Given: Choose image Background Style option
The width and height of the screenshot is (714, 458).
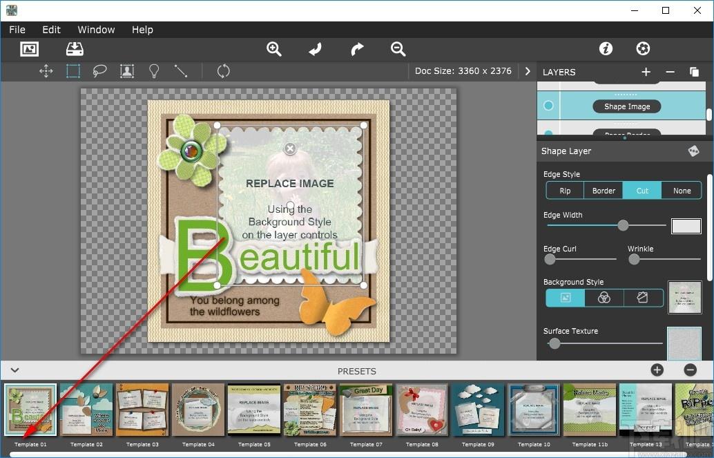Looking at the screenshot, I should point(565,298).
